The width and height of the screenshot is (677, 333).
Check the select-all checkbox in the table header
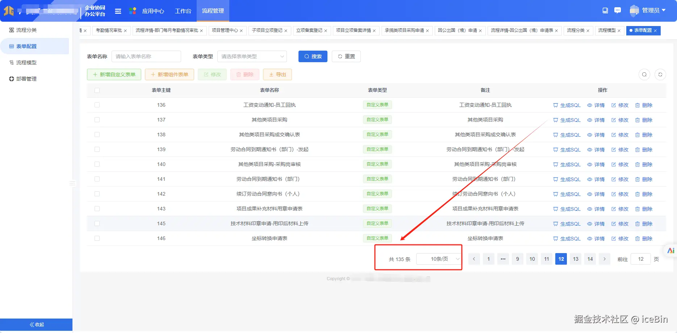point(97,90)
